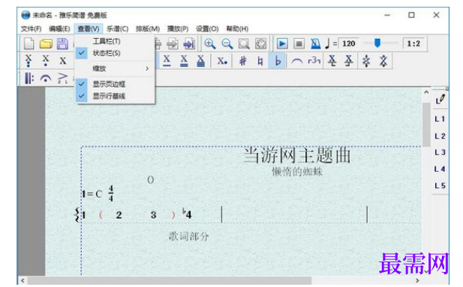The width and height of the screenshot is (463, 287).
Task: Select the note with two dots below
Action: (x=29, y=61)
